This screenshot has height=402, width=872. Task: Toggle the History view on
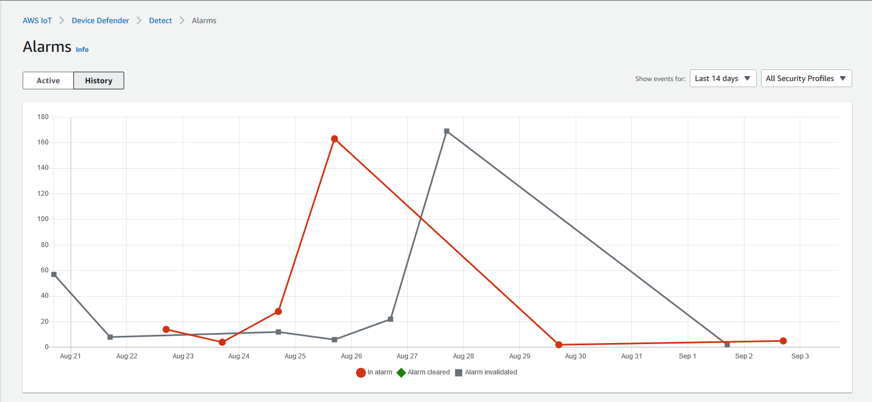click(x=98, y=81)
